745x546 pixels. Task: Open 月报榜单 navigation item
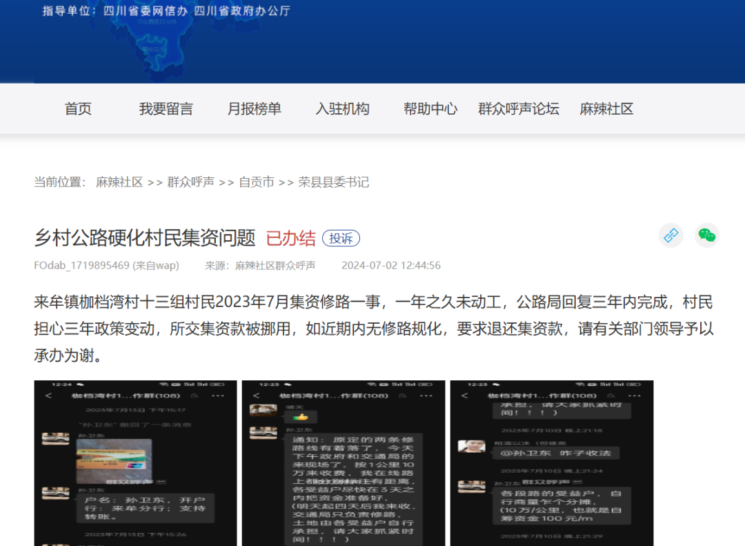tap(255, 109)
